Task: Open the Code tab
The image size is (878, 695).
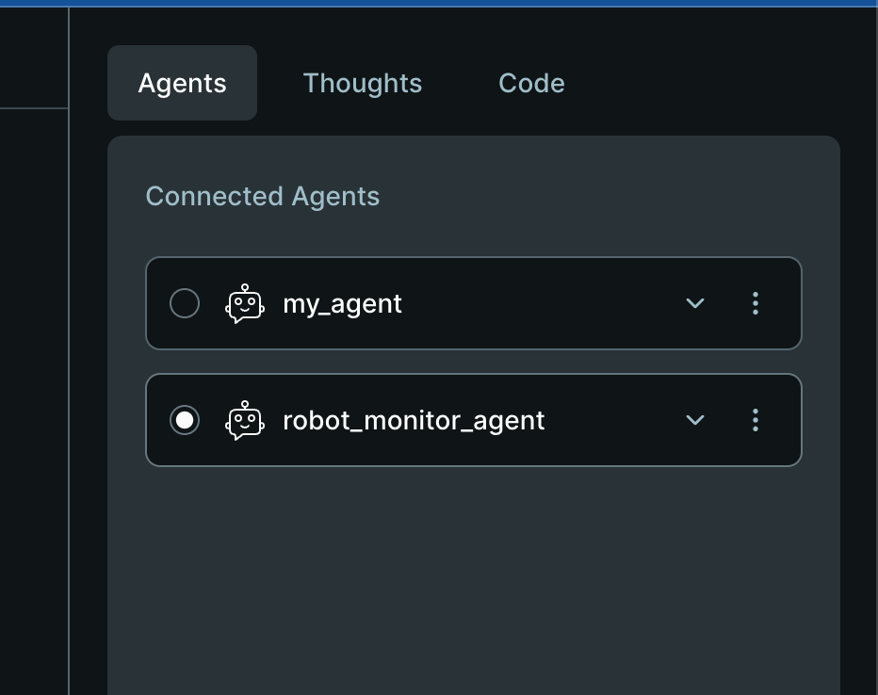Action: 531,83
